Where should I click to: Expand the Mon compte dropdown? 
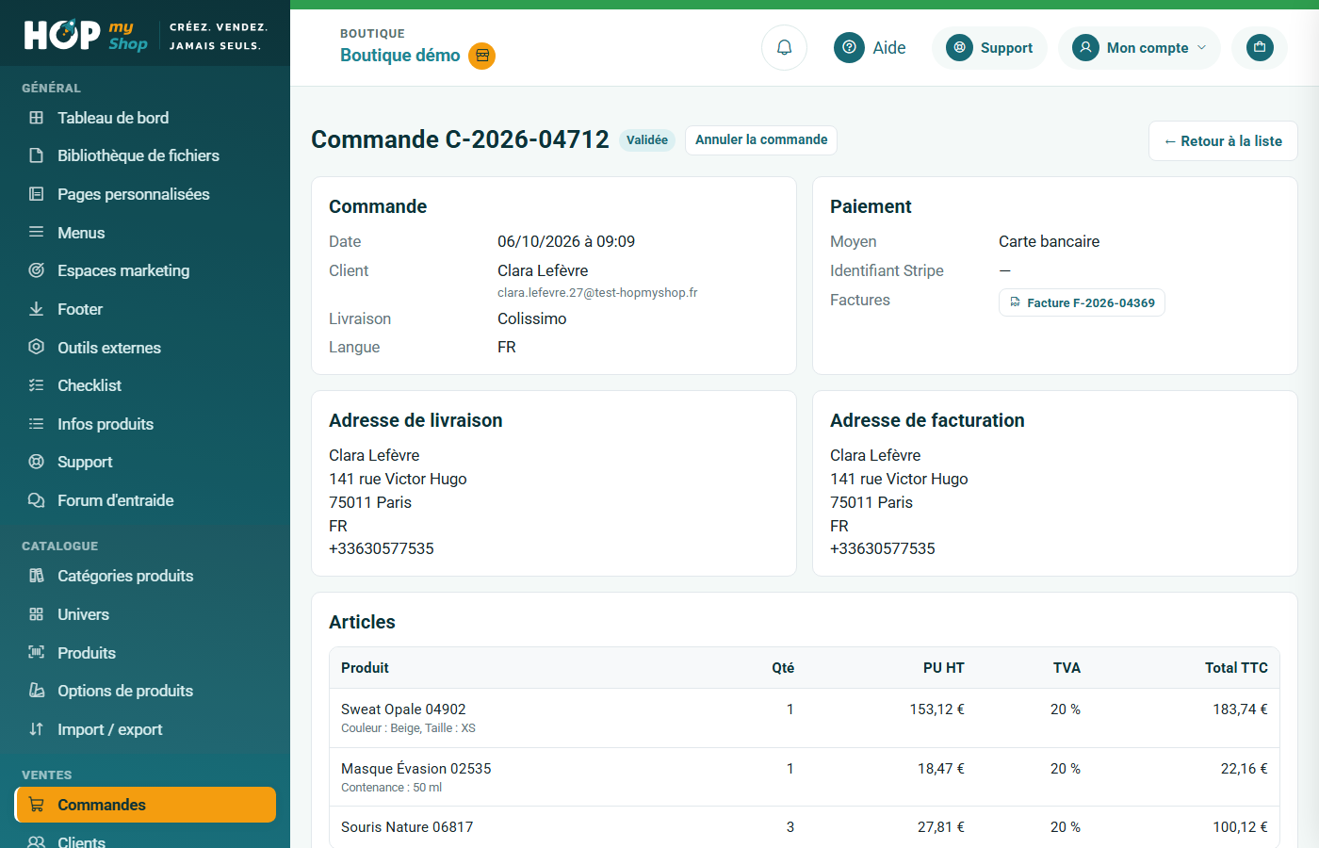pyautogui.click(x=1139, y=48)
